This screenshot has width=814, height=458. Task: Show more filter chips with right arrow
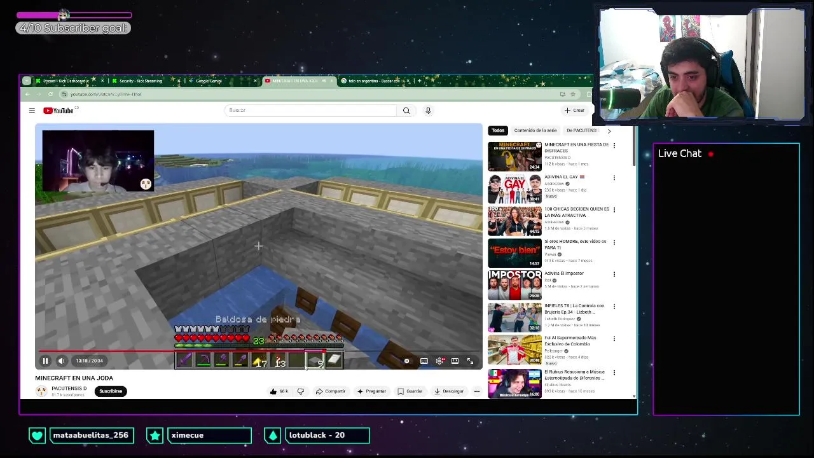[609, 131]
